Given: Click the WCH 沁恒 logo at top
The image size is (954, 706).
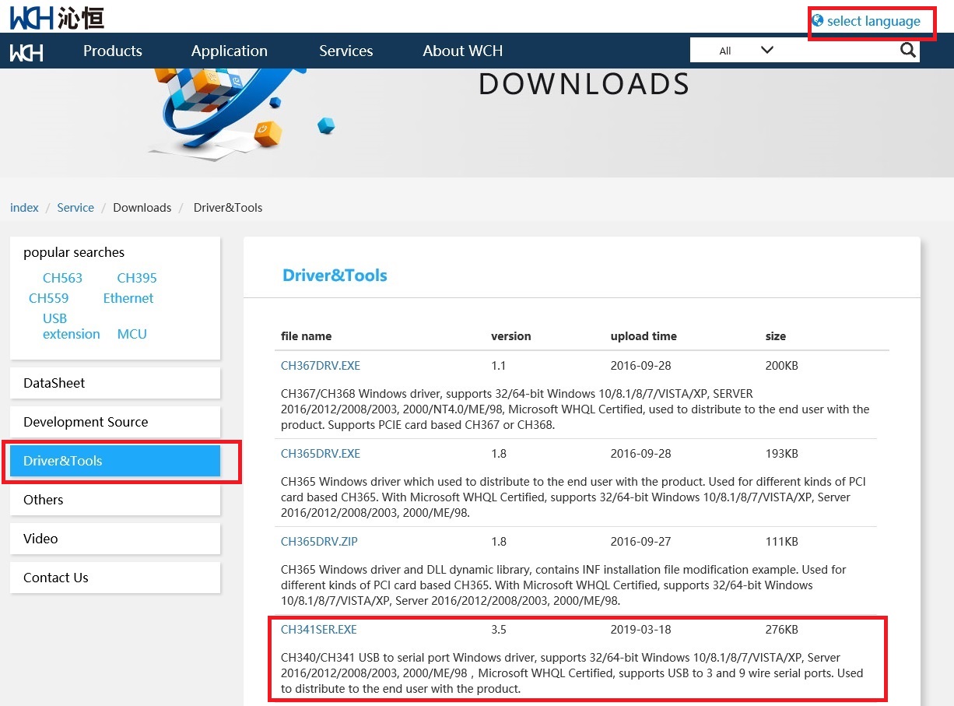Looking at the screenshot, I should tap(56, 16).
